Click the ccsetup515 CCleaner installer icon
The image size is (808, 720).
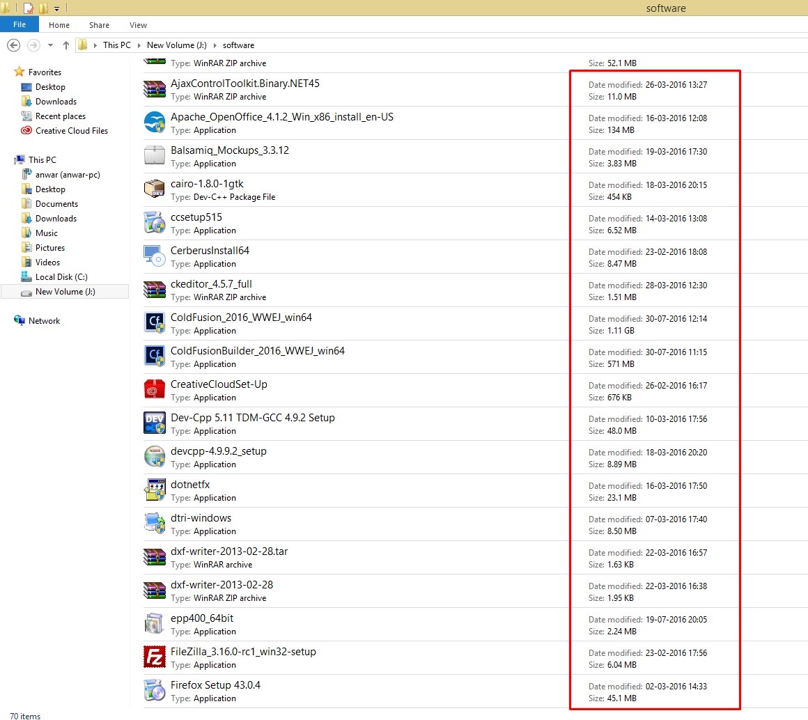154,222
